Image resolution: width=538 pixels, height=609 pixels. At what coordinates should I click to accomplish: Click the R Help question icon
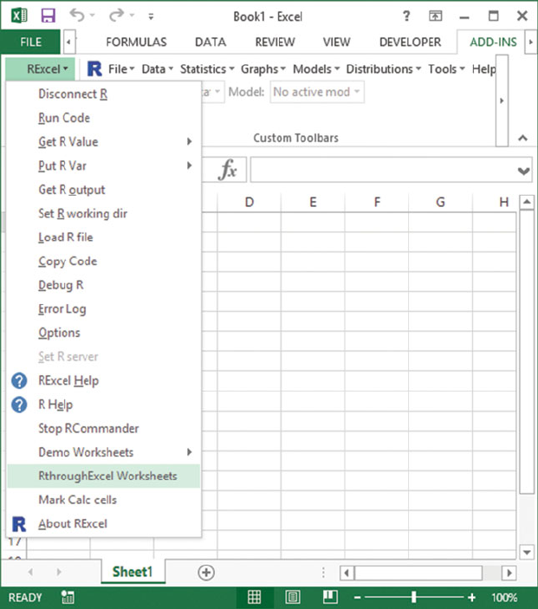click(19, 405)
